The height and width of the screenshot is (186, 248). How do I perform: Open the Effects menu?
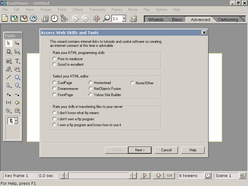click(x=78, y=10)
